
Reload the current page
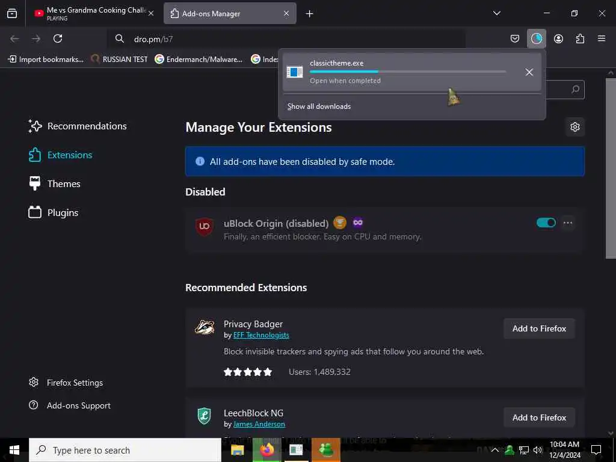[58, 38]
